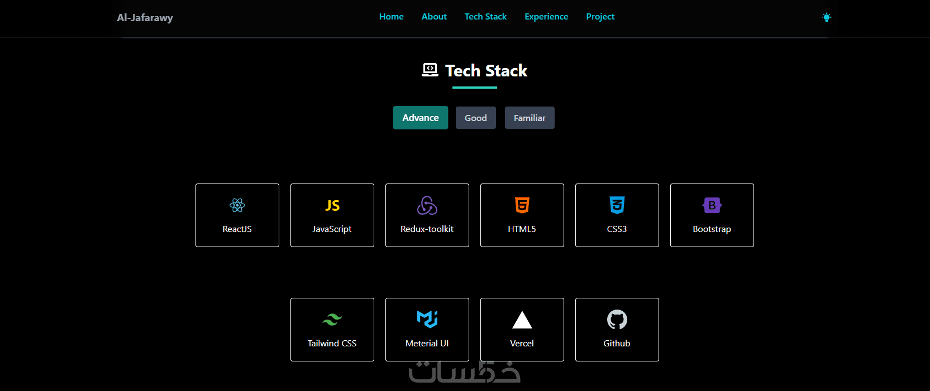Click the CSS3 label text
Screen dimensions: 930x391
(x=617, y=229)
